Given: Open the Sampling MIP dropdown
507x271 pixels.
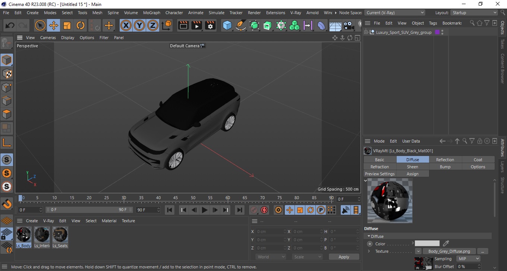Looking at the screenshot, I should pyautogui.click(x=468, y=259).
